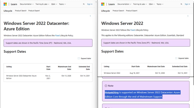
Task: Click the Note info icon in right window
Action: [106, 86]
